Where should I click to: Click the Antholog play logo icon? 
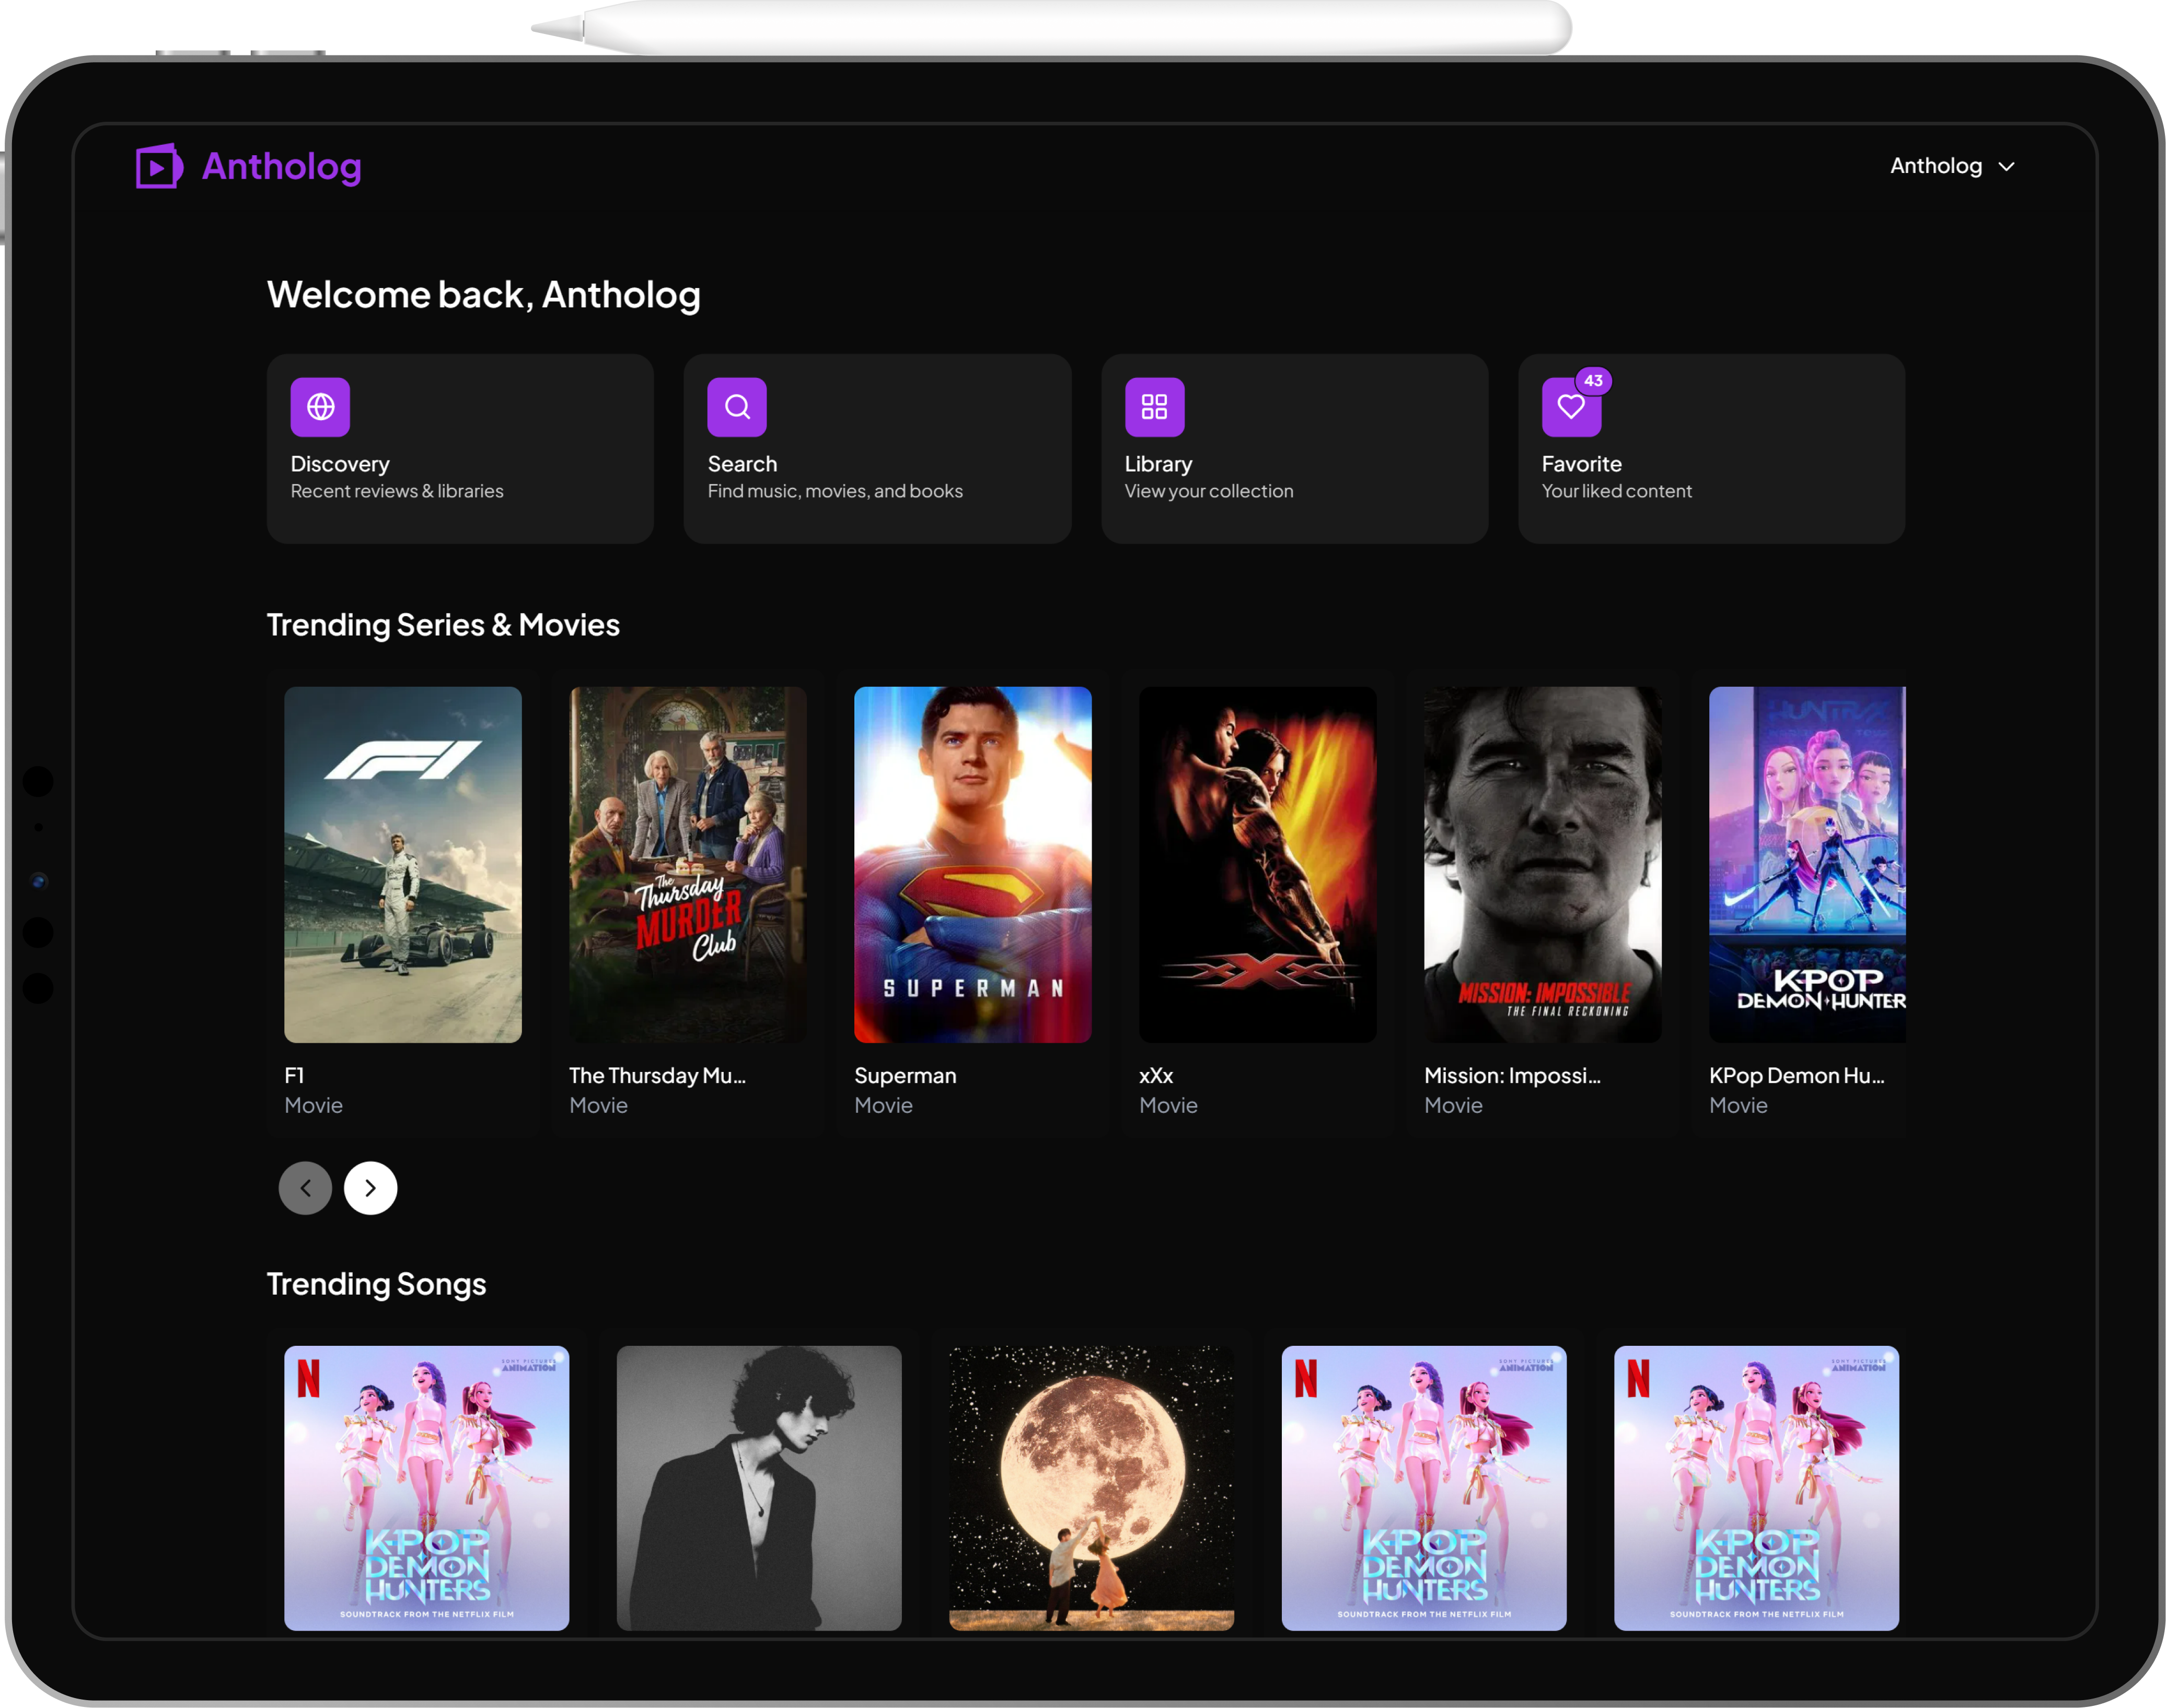(159, 166)
